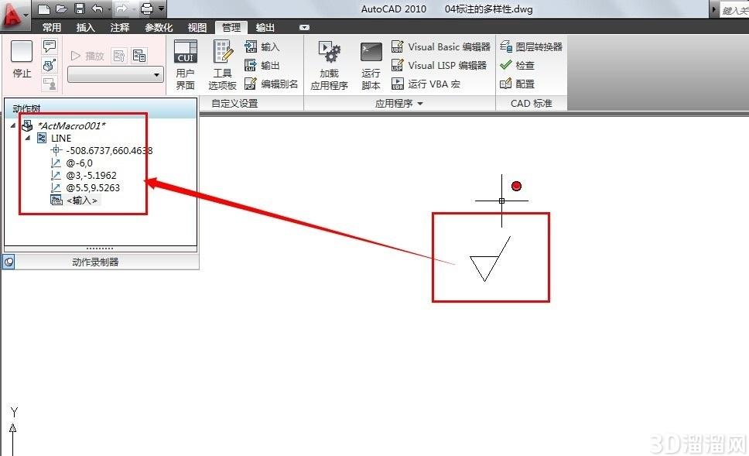Click the search box at top right

[734, 9]
